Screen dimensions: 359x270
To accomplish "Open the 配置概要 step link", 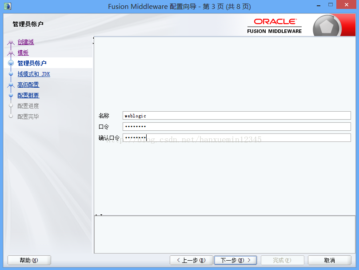I will click(x=28, y=95).
